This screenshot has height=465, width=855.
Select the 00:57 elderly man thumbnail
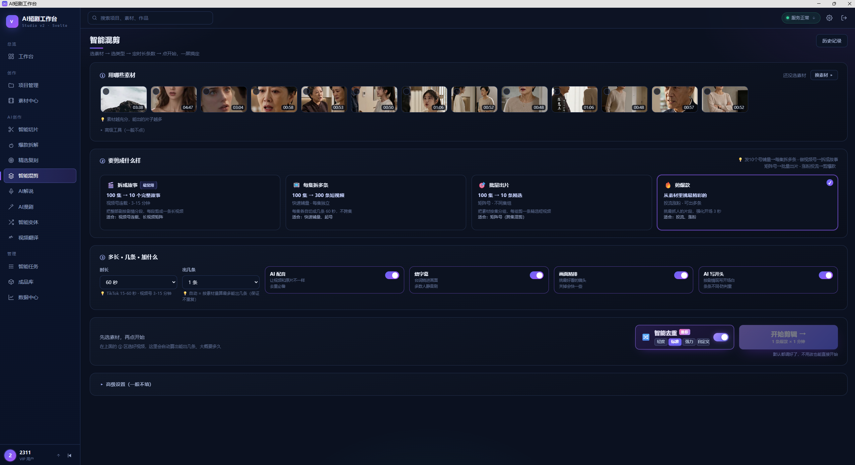(674, 99)
